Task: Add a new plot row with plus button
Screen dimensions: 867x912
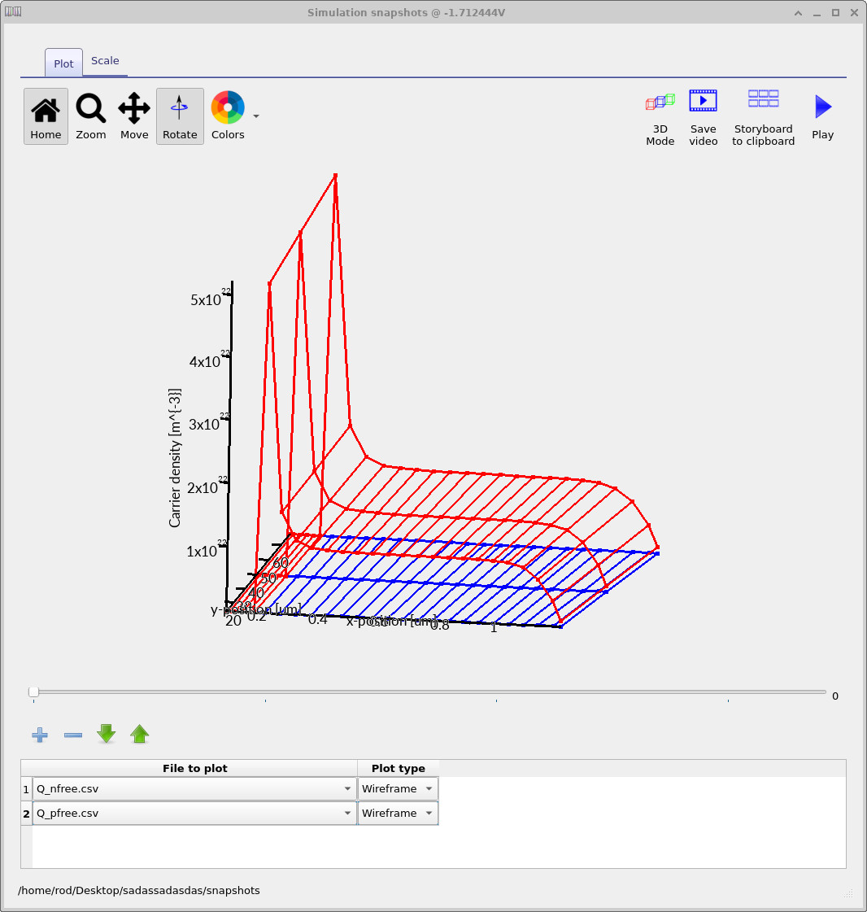Action: tap(39, 735)
